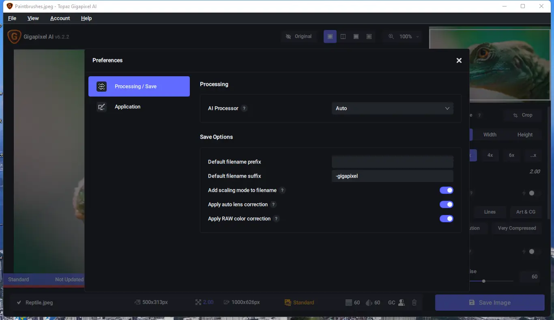Click the 2.00 scale value in side panel

[x=535, y=172]
